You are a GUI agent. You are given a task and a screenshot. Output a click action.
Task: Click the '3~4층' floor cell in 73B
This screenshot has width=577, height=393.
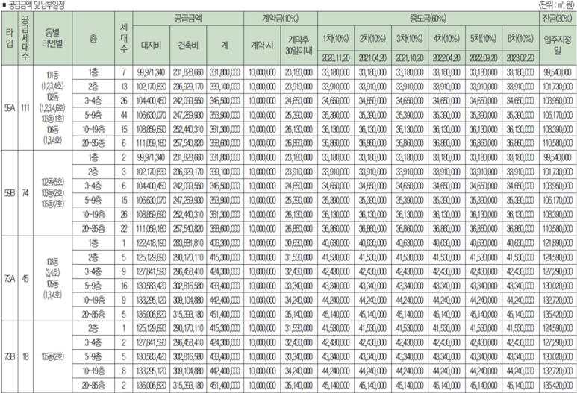point(93,342)
